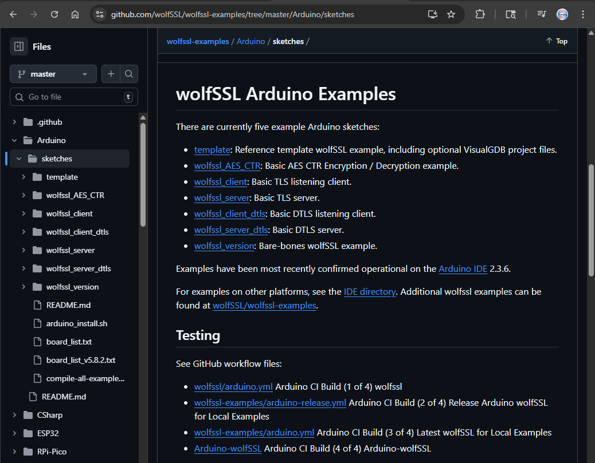Open the wolfssl/arduino.yml workflow link

[x=233, y=386]
